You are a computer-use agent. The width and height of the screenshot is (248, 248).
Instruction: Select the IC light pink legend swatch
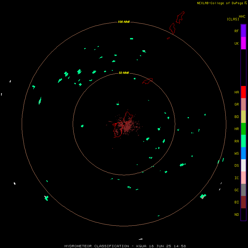coord(243,178)
